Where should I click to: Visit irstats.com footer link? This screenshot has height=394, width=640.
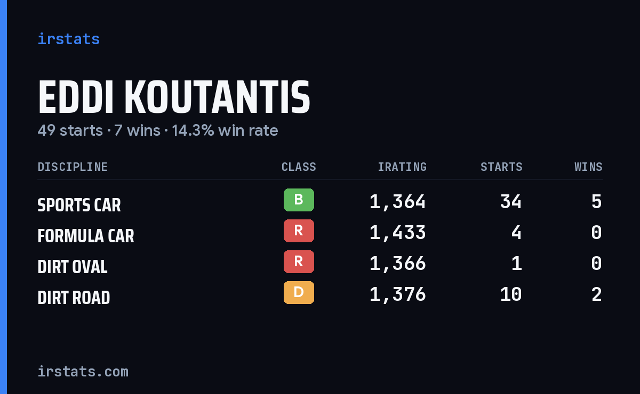click(83, 371)
